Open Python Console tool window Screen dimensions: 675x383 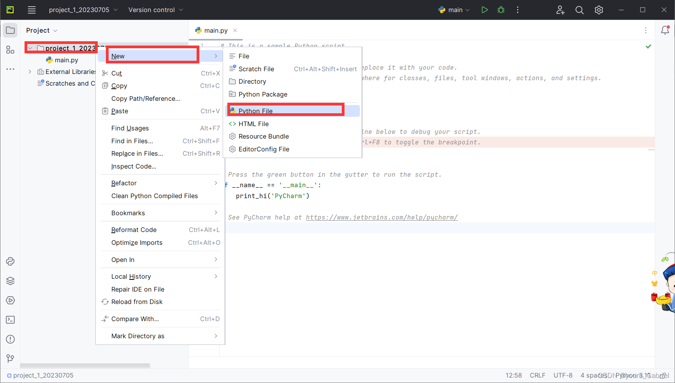pos(11,261)
